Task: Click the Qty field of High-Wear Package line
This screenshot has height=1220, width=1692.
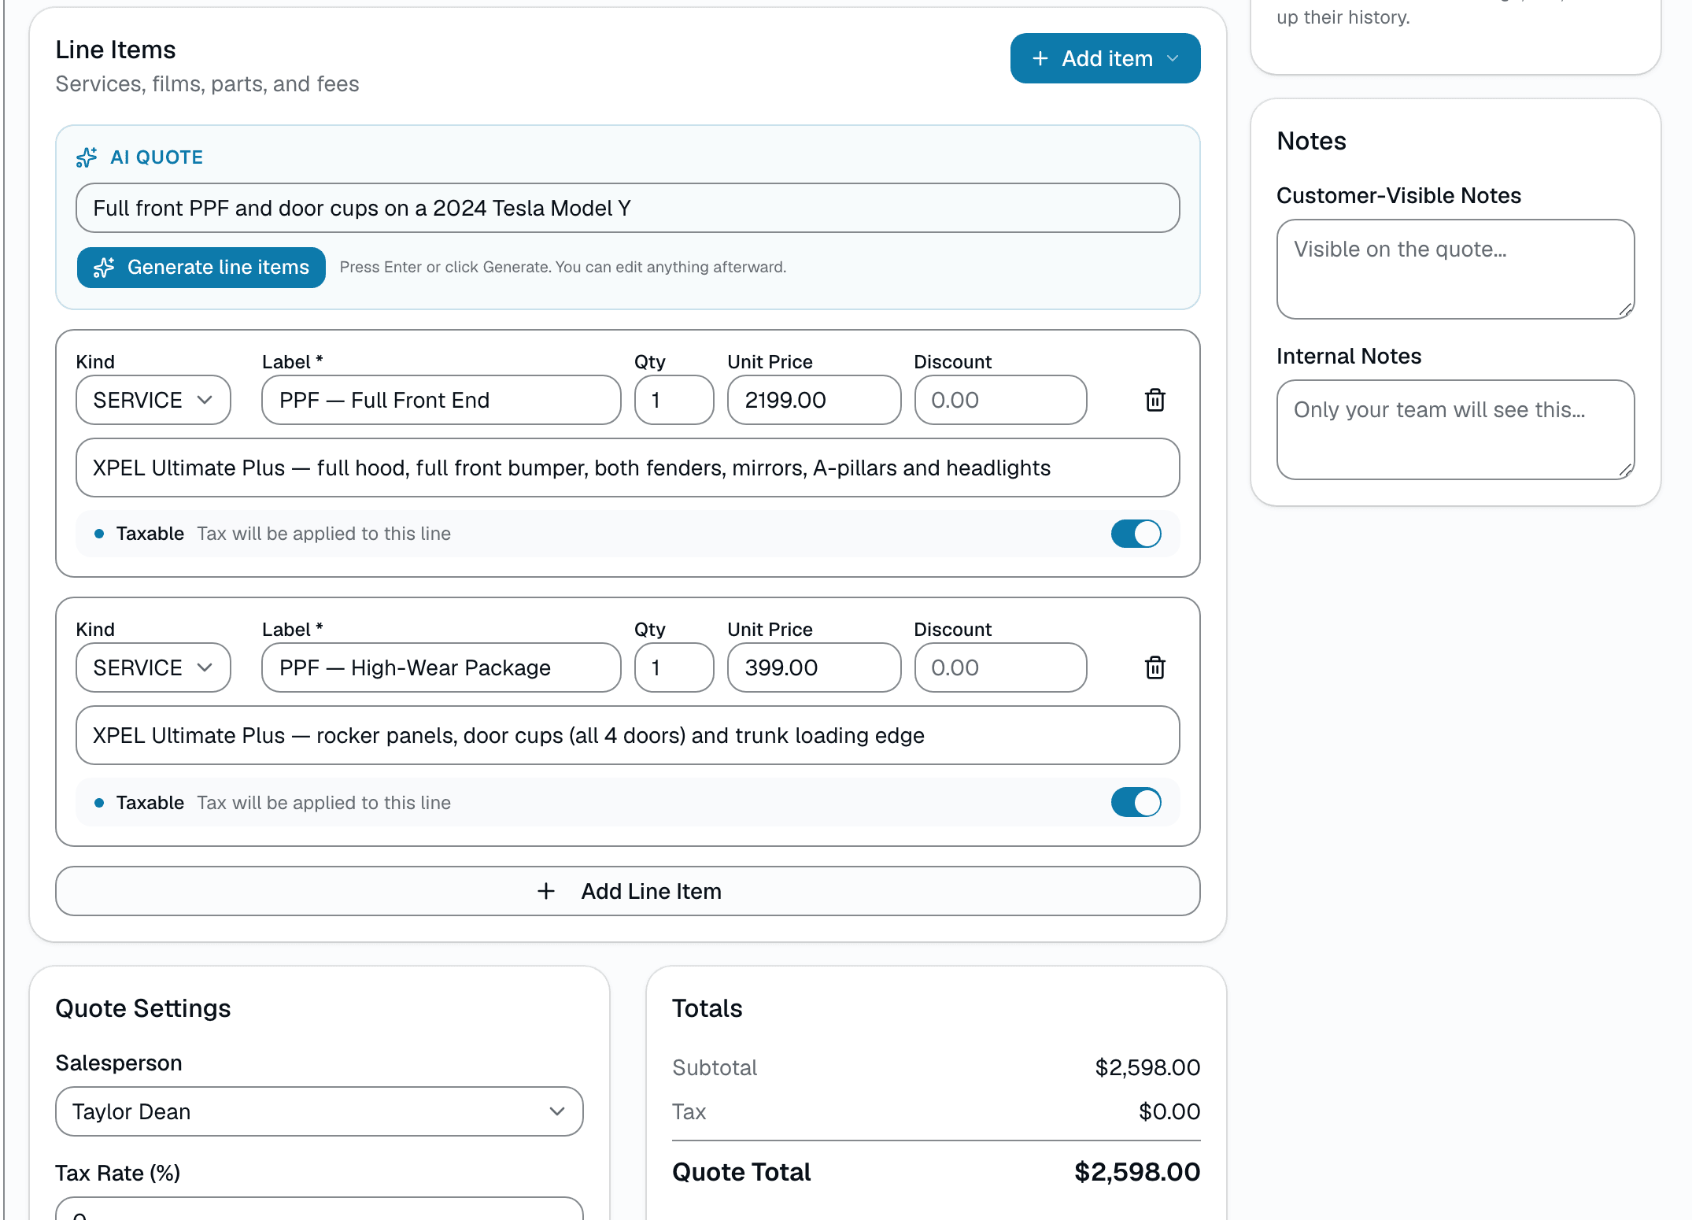Action: [x=674, y=667]
